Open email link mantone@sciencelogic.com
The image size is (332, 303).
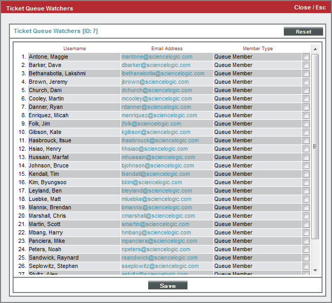pyautogui.click(x=157, y=57)
